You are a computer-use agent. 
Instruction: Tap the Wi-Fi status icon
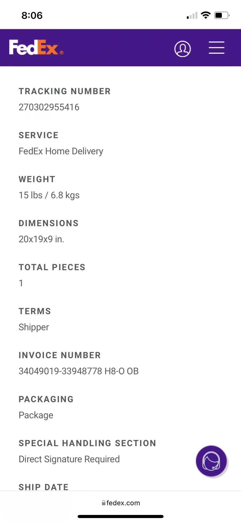click(206, 15)
